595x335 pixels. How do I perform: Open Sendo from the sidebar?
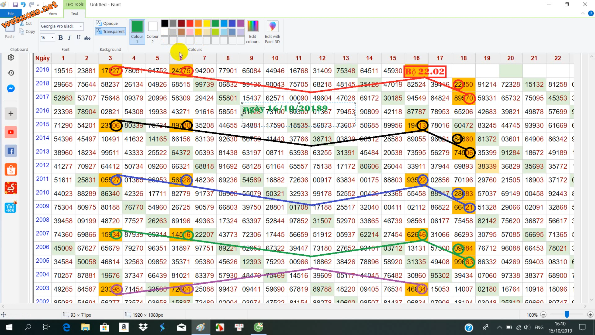(x=11, y=188)
